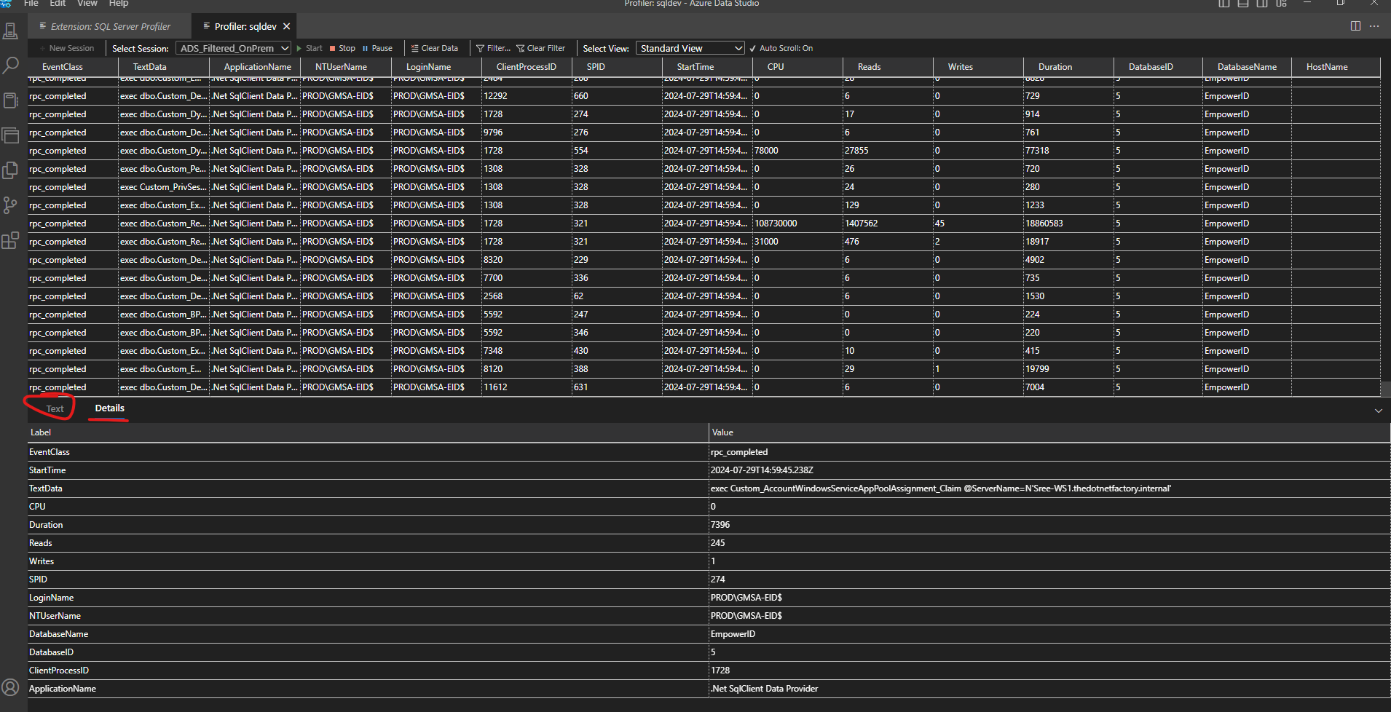Open the Extensions view in the sidebar
The image size is (1391, 712).
[x=10, y=240]
